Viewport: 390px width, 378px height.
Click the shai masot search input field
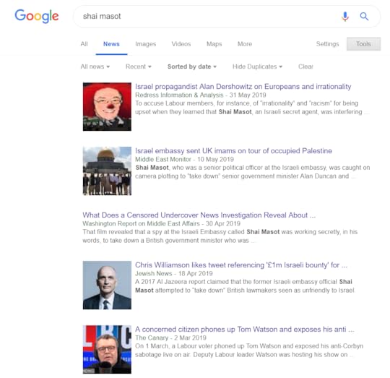click(209, 17)
